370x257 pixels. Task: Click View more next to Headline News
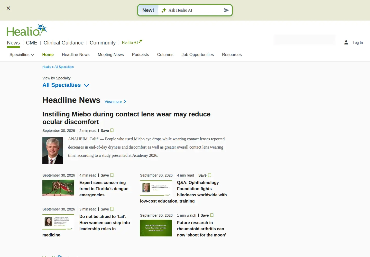[x=115, y=102]
